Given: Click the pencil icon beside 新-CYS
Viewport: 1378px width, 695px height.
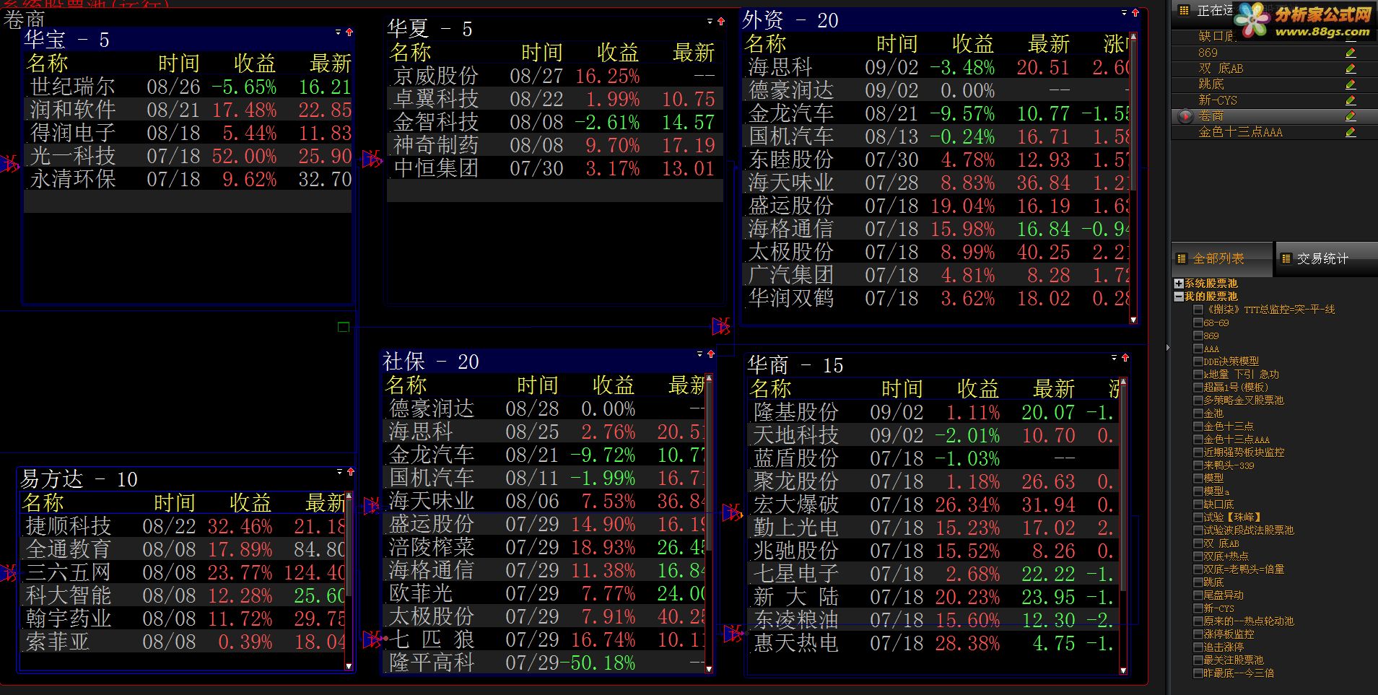Looking at the screenshot, I should click(1350, 100).
